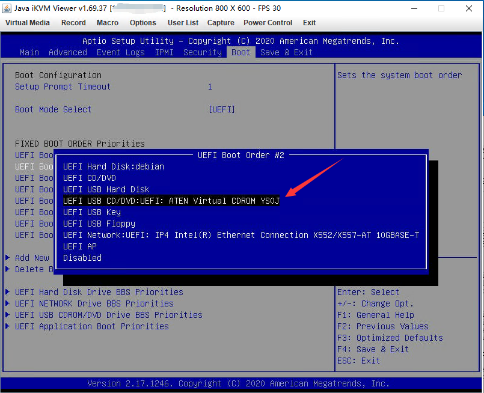This screenshot has height=393, width=484.
Task: Choose Disabled in boot order list
Action: 82,258
